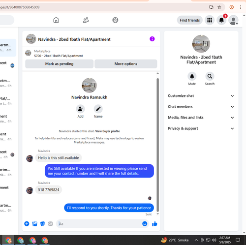The width and height of the screenshot is (246, 245).
Task: Click chat header listing thumbnail
Action: pyautogui.click(x=31, y=39)
